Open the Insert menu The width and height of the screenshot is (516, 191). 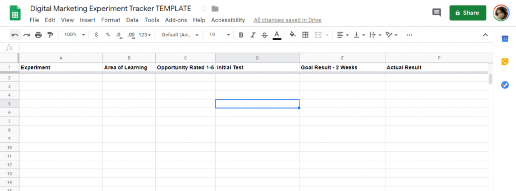pyautogui.click(x=88, y=20)
